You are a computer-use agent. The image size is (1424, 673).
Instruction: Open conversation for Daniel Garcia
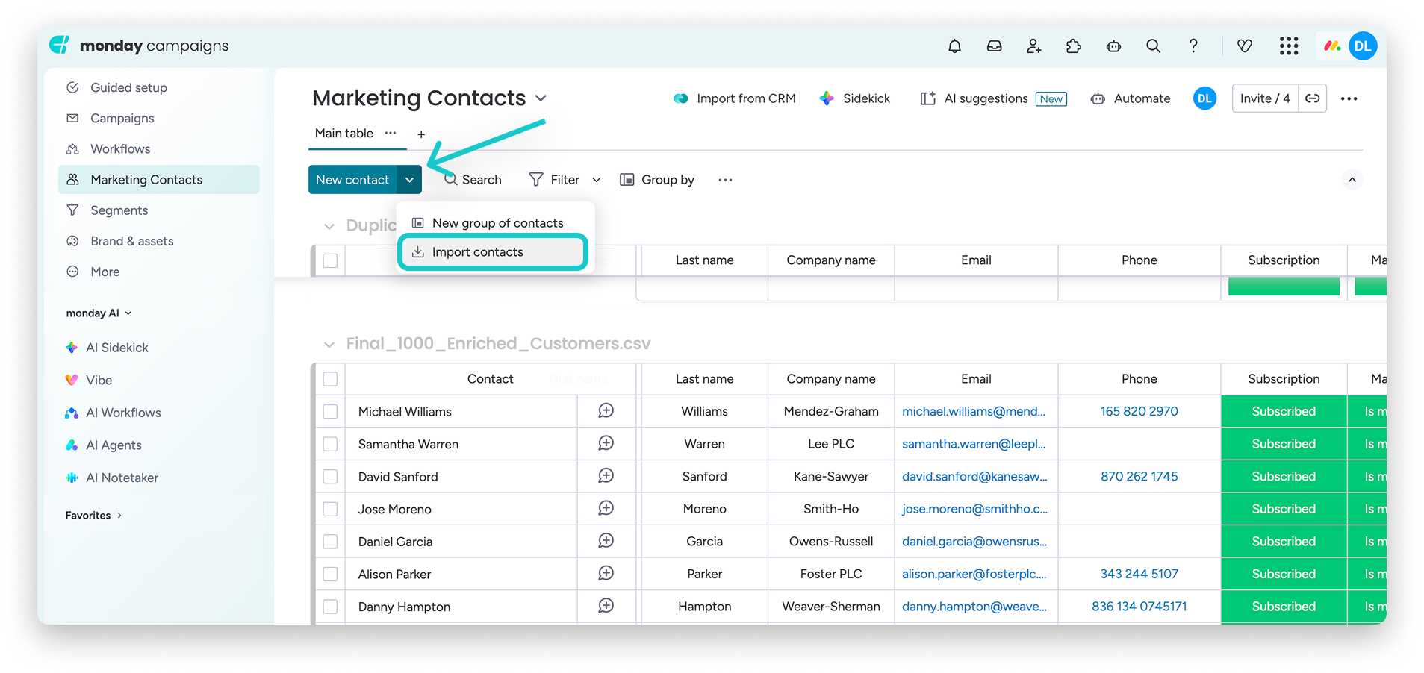[606, 541]
